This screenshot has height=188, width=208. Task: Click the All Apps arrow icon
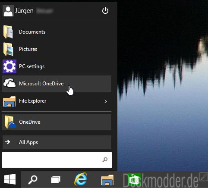7,142
